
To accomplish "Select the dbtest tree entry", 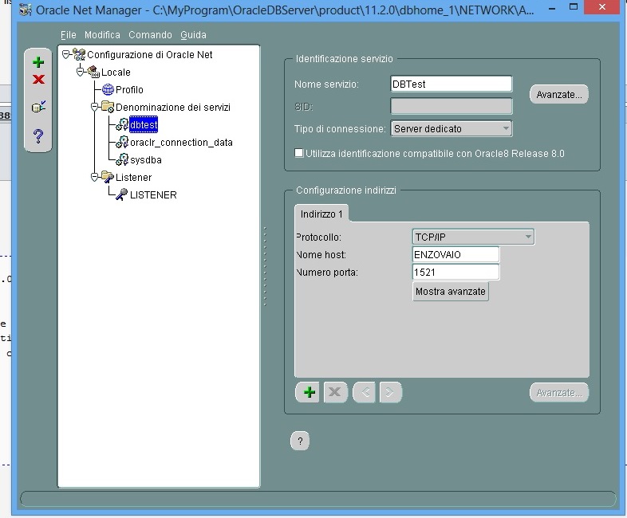I will [x=144, y=124].
